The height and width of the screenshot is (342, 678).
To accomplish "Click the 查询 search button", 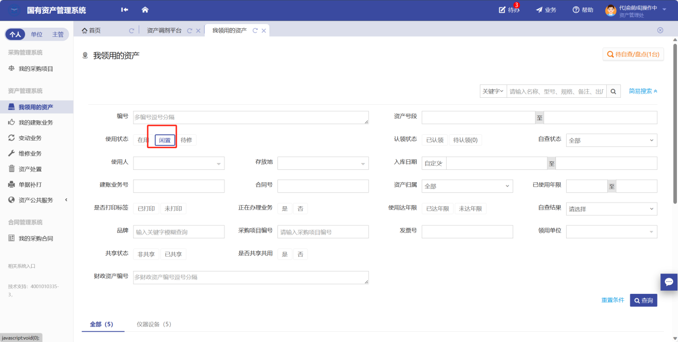I will pyautogui.click(x=643, y=300).
